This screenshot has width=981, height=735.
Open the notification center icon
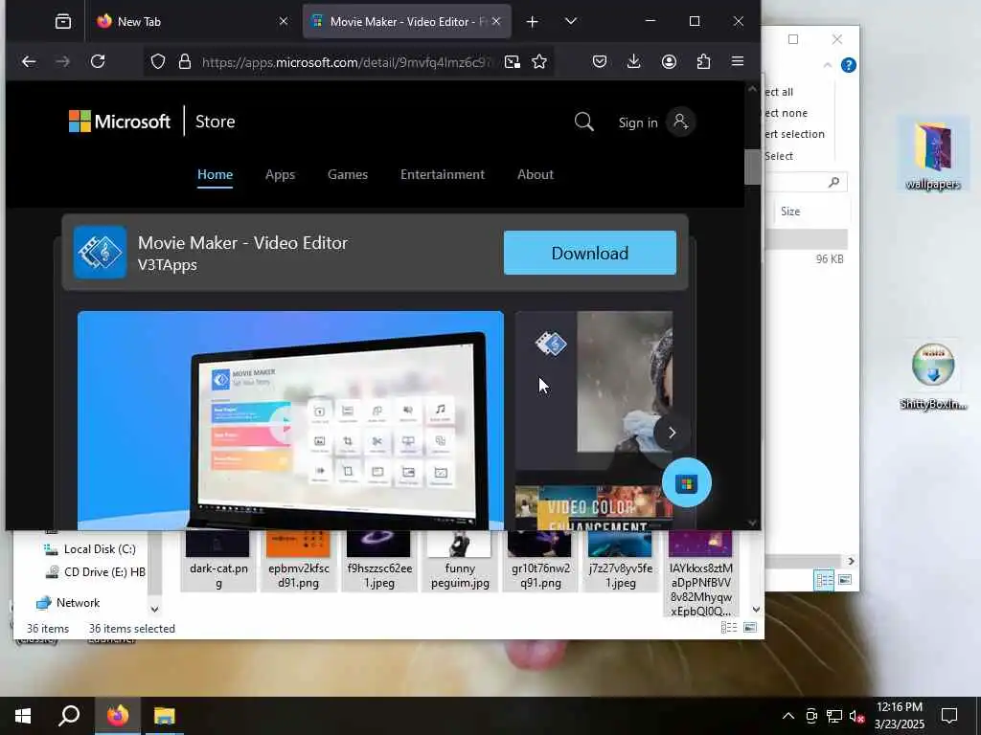[949, 716]
